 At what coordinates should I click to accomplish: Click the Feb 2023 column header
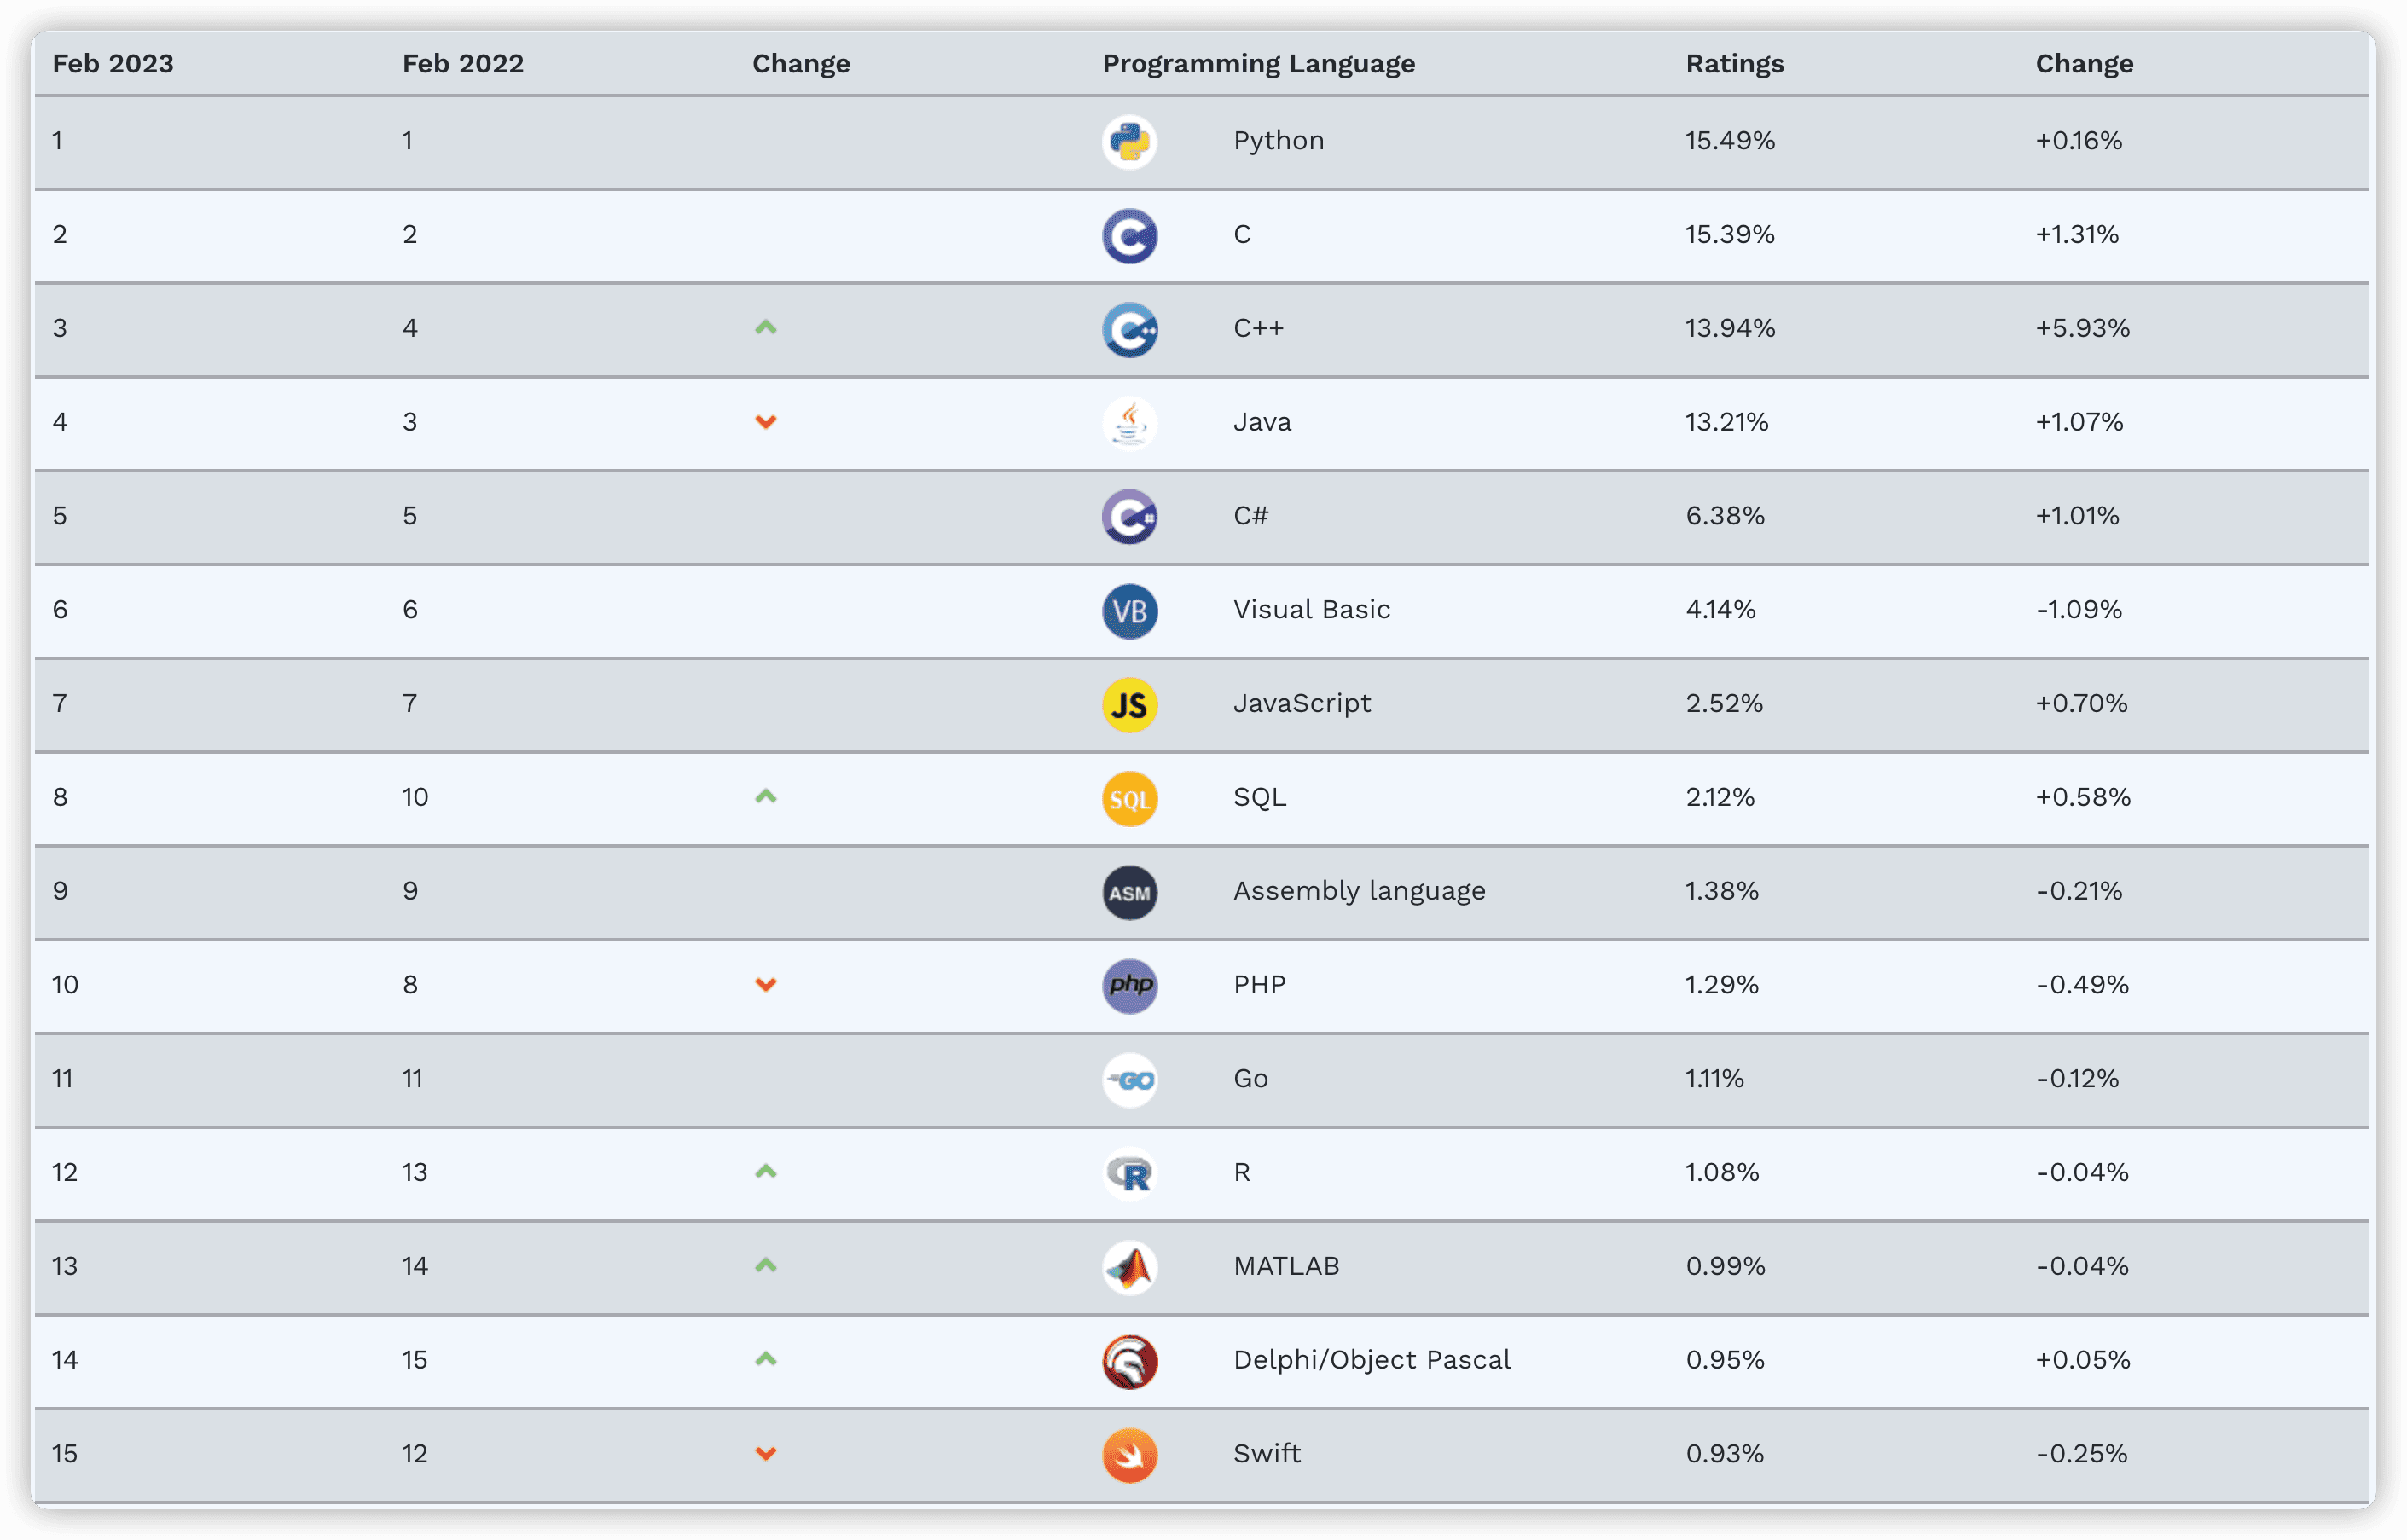click(112, 64)
